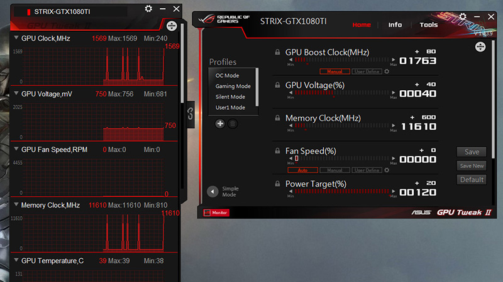Click GPU Voltage slider track

342,93
